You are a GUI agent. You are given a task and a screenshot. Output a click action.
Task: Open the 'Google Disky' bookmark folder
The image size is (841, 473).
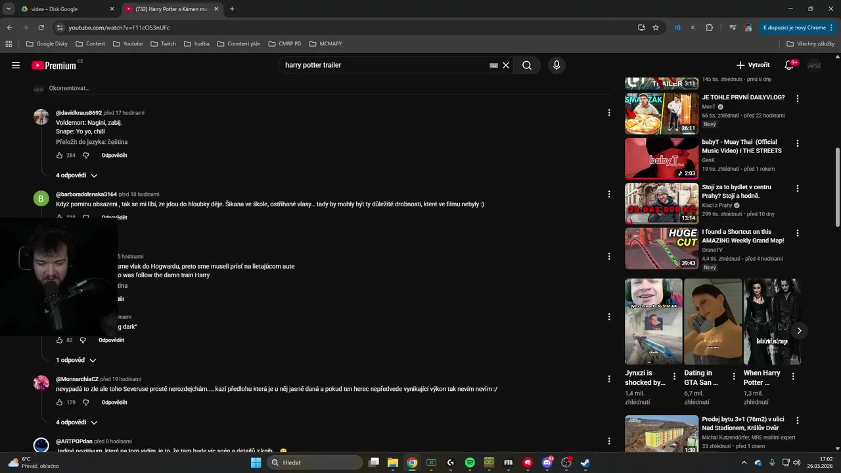[47, 44]
